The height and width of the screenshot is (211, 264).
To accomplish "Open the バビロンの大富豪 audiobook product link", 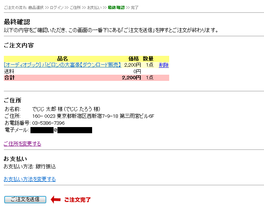I will (x=62, y=65).
